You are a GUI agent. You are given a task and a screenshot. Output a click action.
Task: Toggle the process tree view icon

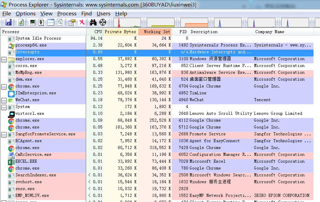point(42,22)
